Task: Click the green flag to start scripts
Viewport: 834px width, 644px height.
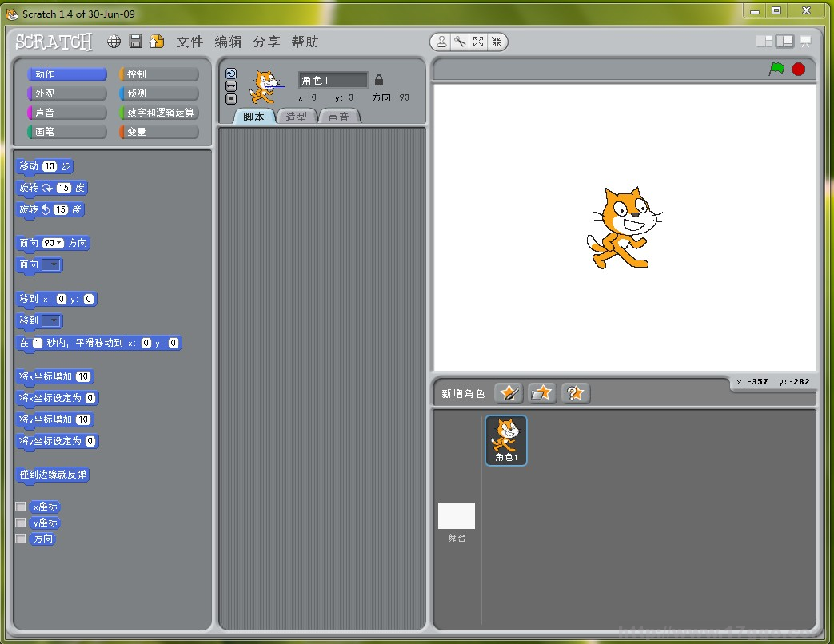Action: click(x=776, y=69)
